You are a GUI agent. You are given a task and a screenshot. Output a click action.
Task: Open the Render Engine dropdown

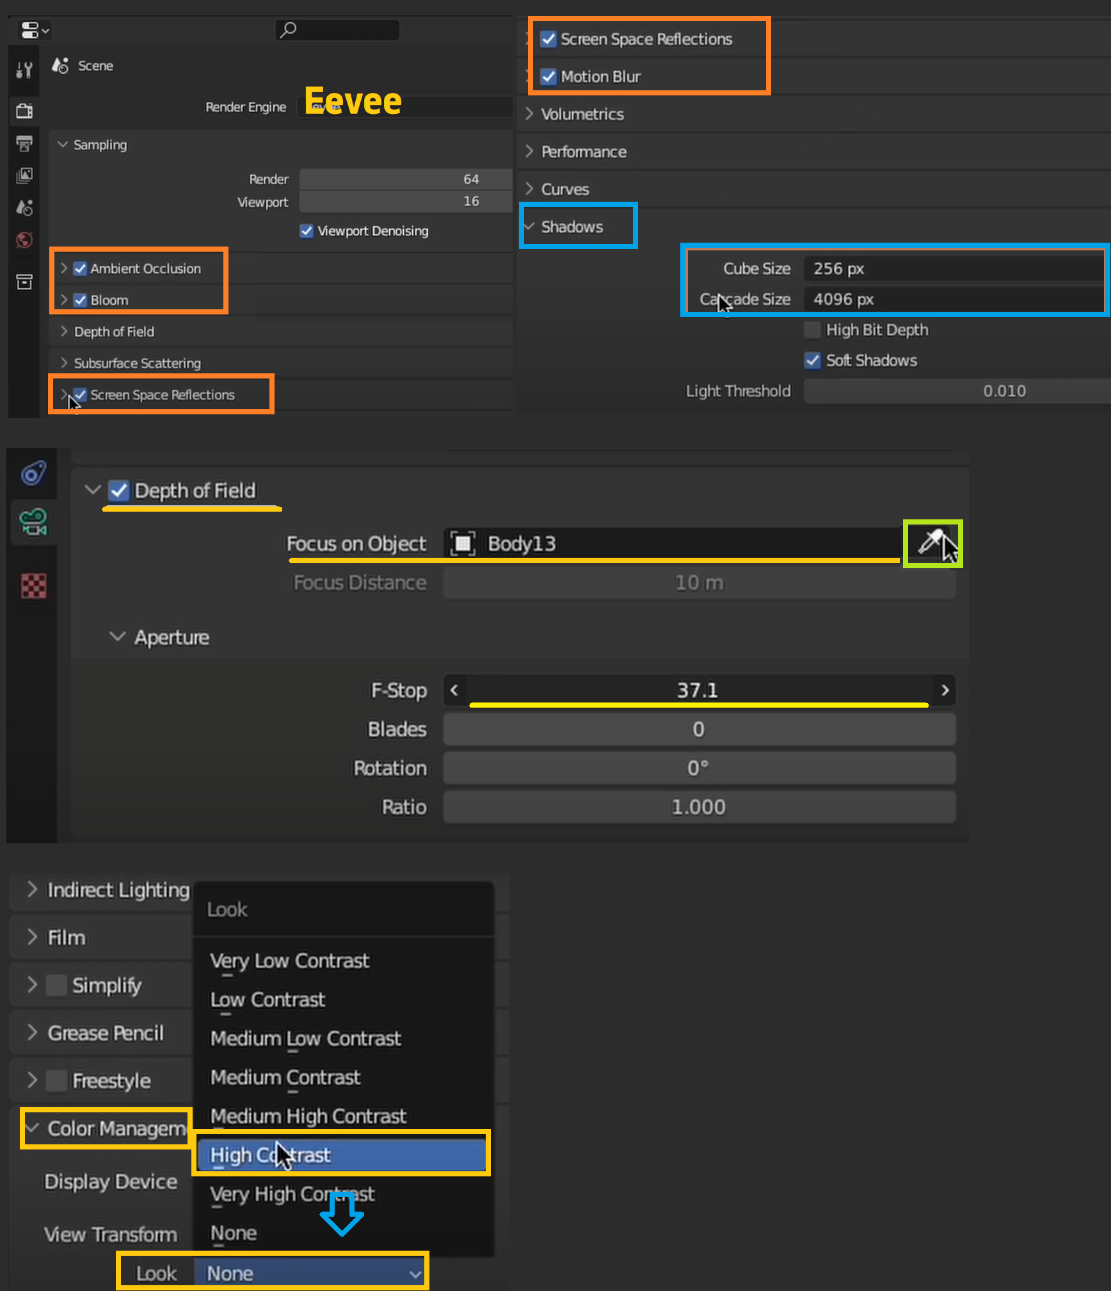coord(405,107)
